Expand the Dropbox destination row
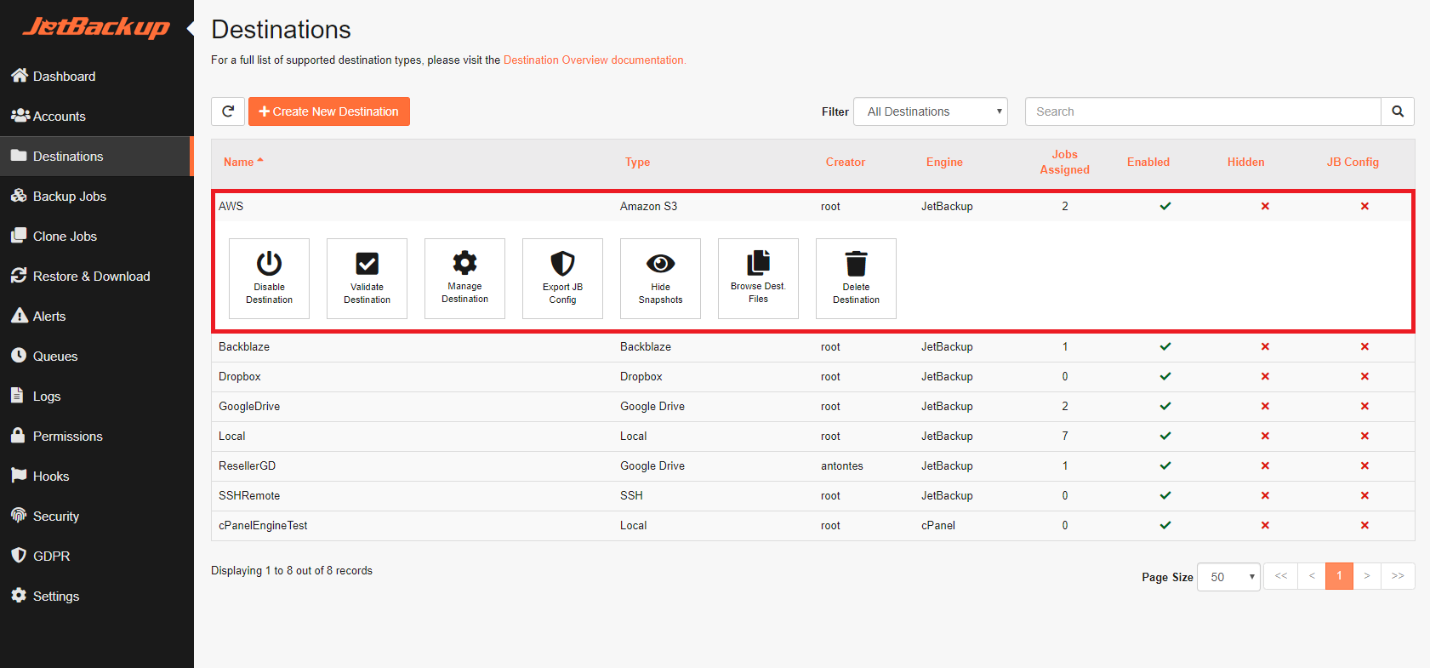Viewport: 1430px width, 668px height. [813, 377]
